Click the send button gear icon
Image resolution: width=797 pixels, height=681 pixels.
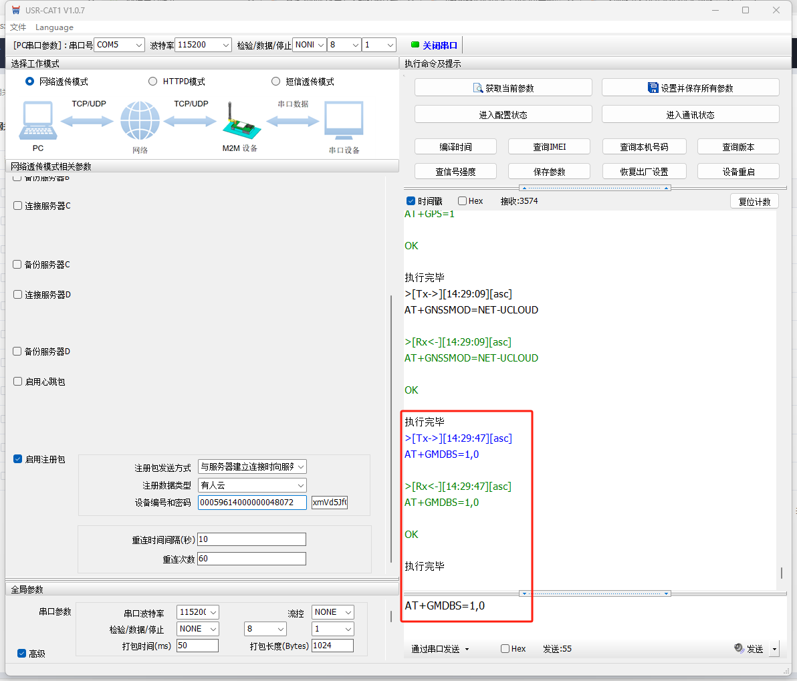pyautogui.click(x=739, y=648)
